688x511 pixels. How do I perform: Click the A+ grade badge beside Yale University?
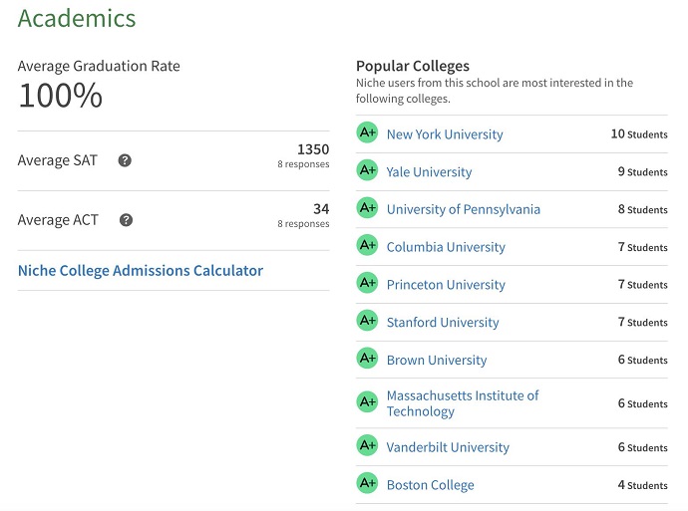point(368,170)
